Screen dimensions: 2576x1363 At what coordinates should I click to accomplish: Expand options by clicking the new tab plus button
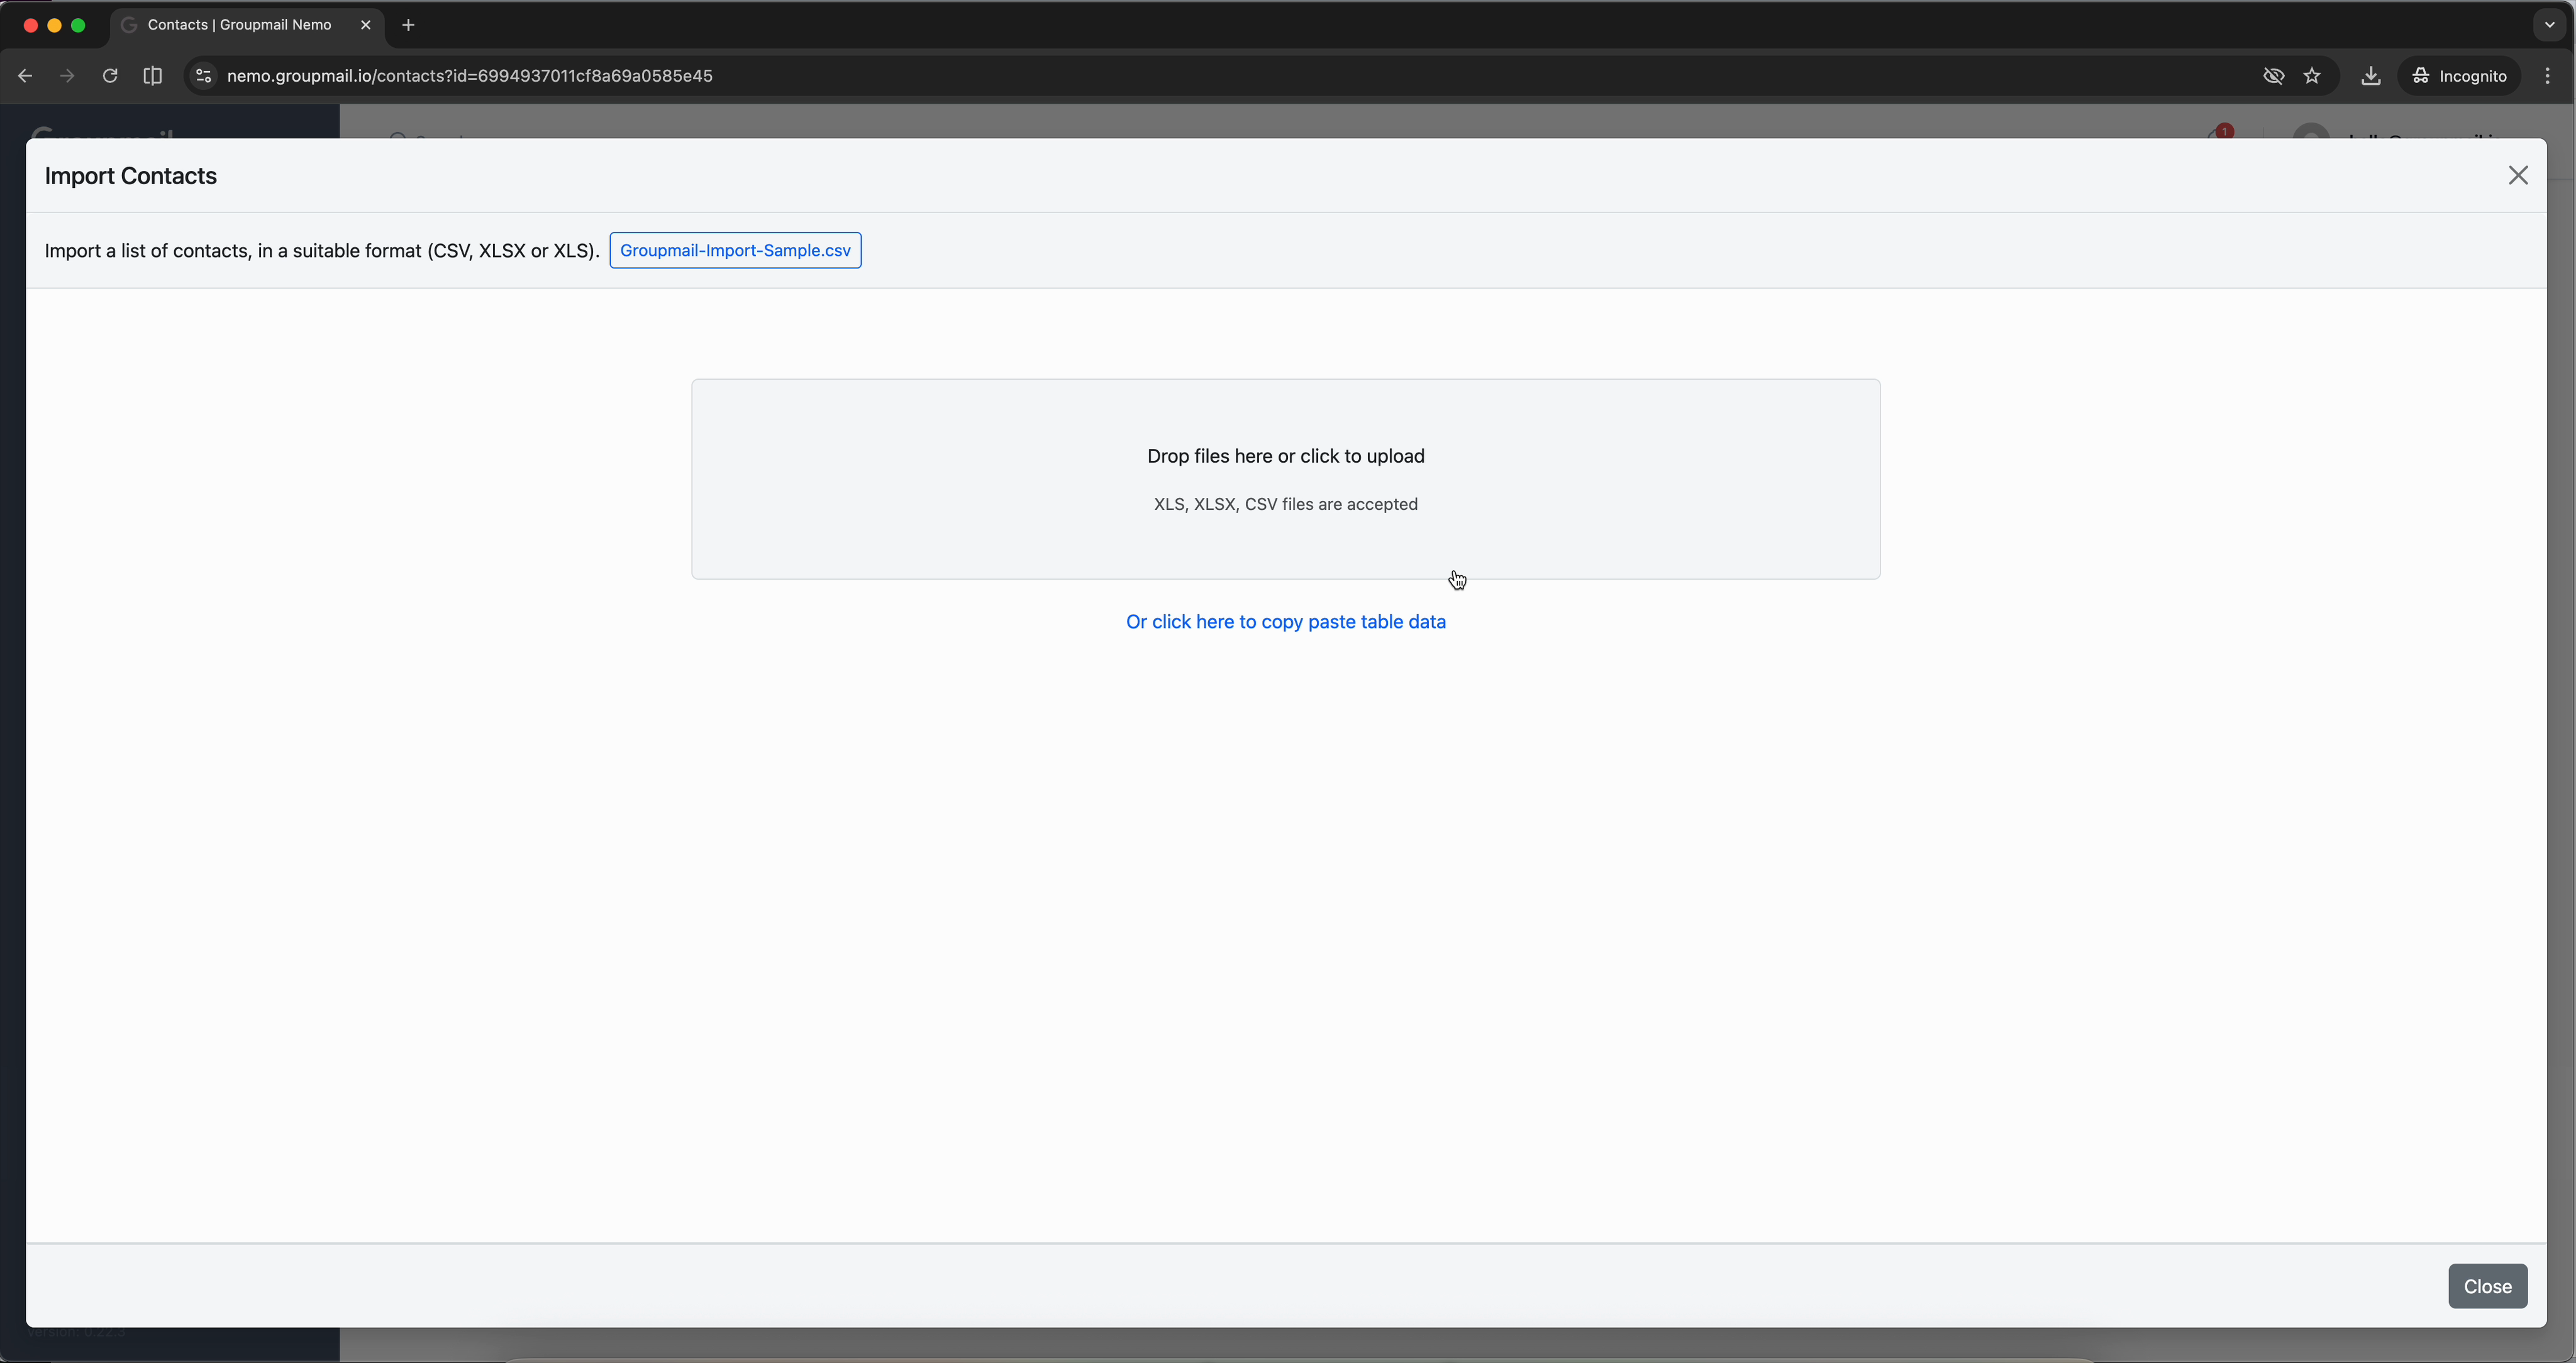point(407,25)
